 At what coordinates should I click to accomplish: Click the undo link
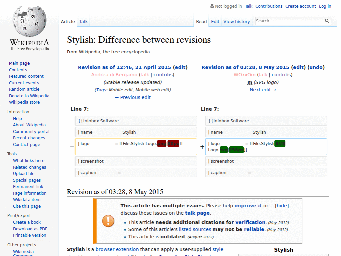click(316, 67)
